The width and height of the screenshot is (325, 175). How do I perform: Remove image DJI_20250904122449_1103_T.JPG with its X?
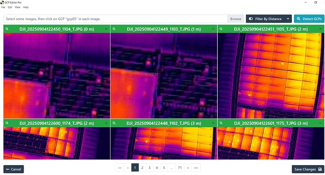coord(213,29)
